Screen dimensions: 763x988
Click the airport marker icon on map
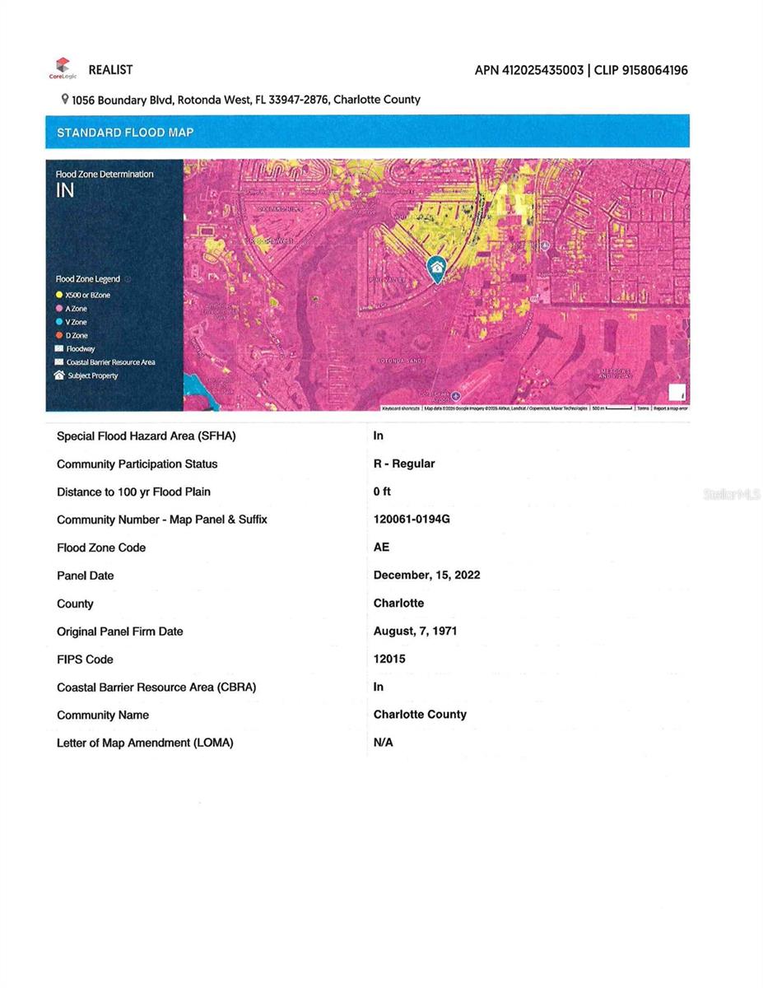pos(455,395)
